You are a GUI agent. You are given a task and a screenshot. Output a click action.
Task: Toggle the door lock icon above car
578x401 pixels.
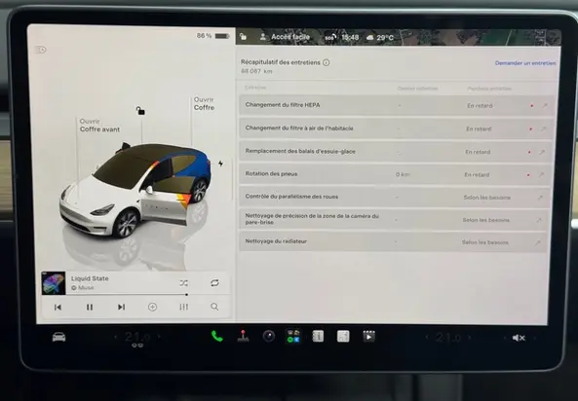click(x=140, y=110)
